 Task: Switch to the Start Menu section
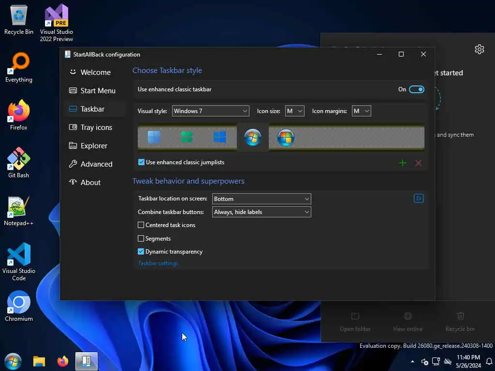tap(95, 90)
